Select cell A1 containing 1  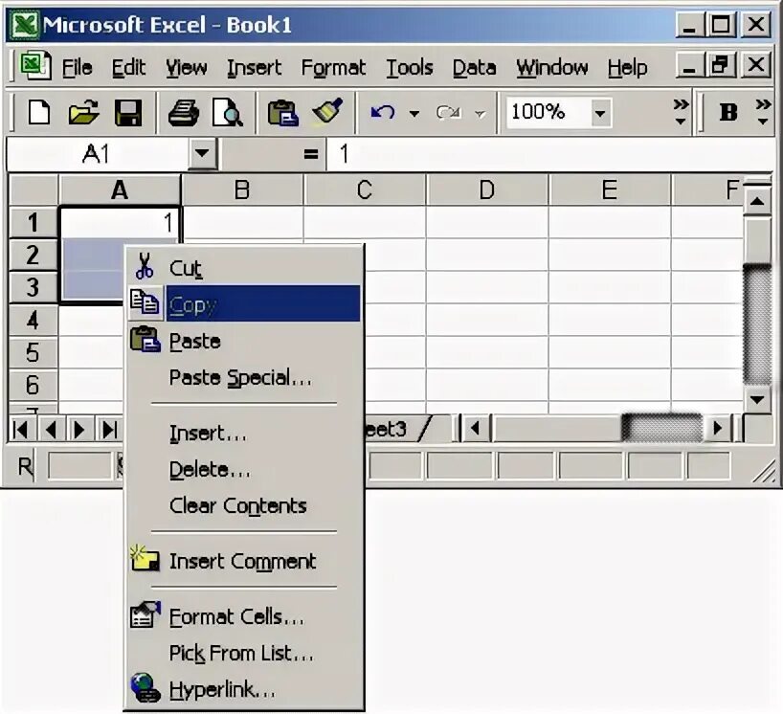click(x=120, y=222)
